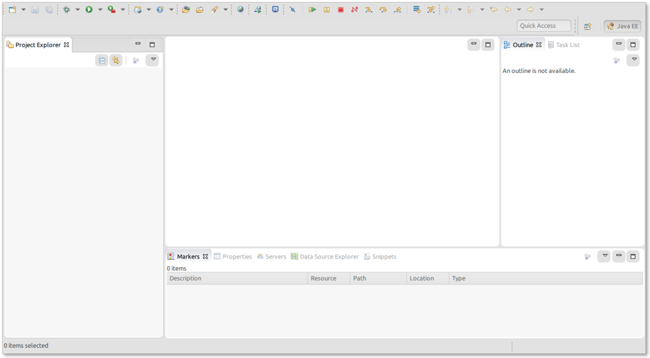Viewport: 650px width, 358px height.
Task: Click the Disconnect debug icon
Action: coord(354,10)
